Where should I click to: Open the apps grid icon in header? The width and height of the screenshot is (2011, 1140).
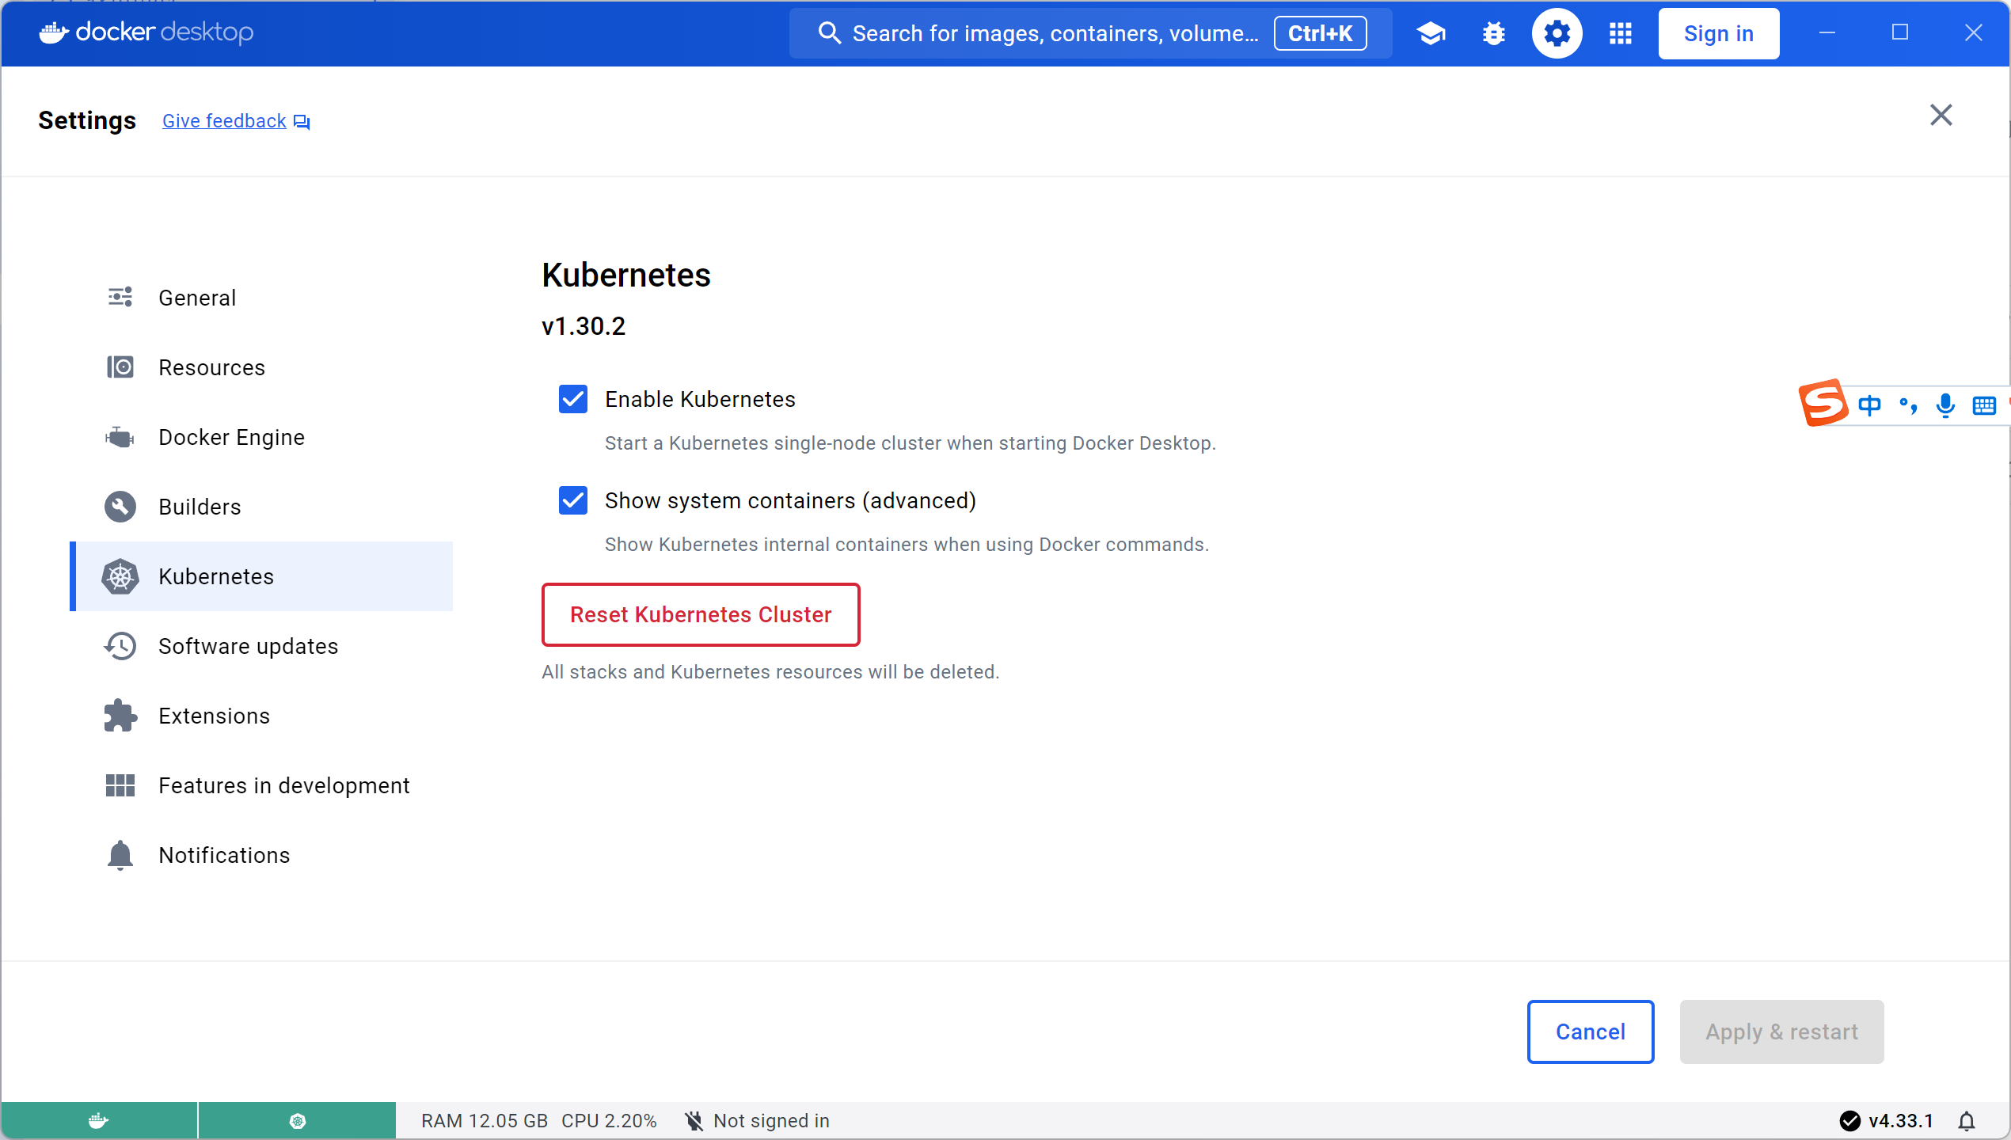tap(1621, 33)
